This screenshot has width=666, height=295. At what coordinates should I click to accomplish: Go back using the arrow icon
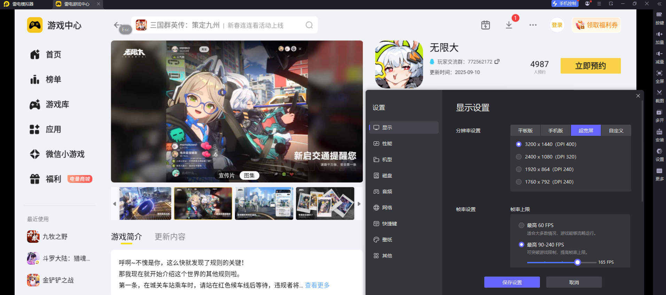(117, 25)
